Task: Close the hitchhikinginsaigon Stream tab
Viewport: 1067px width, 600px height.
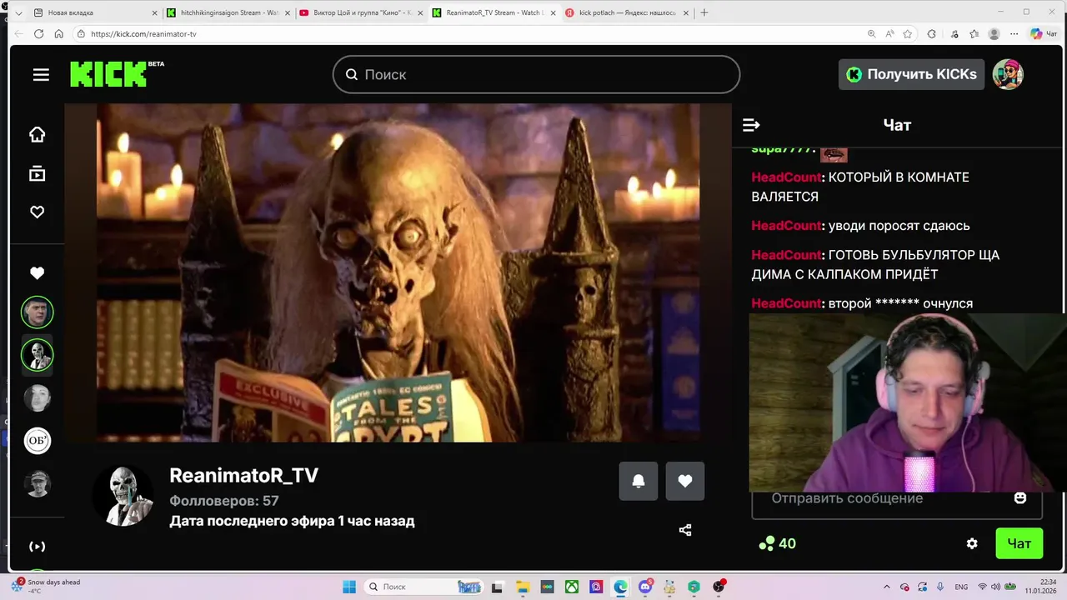Action: (287, 12)
